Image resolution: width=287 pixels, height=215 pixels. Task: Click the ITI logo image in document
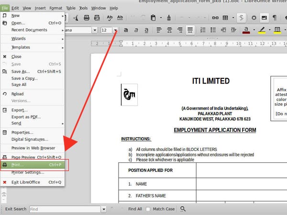pyautogui.click(x=130, y=95)
